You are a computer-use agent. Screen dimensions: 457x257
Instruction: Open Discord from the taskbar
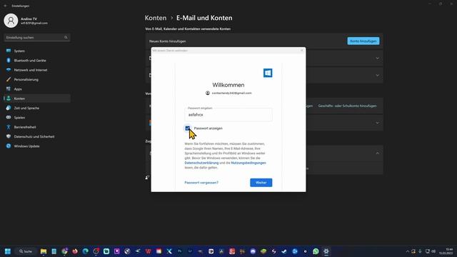(x=253, y=251)
